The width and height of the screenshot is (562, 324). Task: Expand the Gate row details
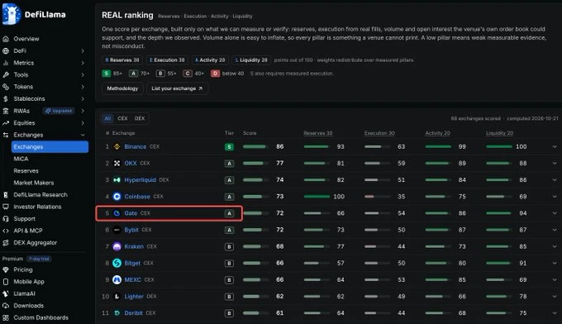pos(555,213)
